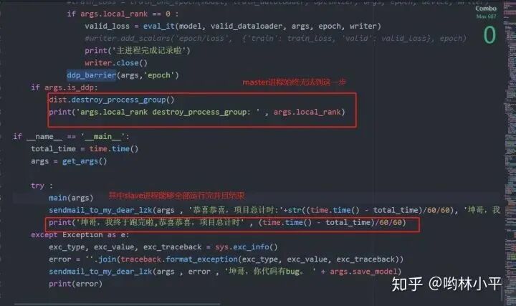Click the commented writer.add_scalars line
Viewport: 516px width, 306px height.
pos(275,39)
